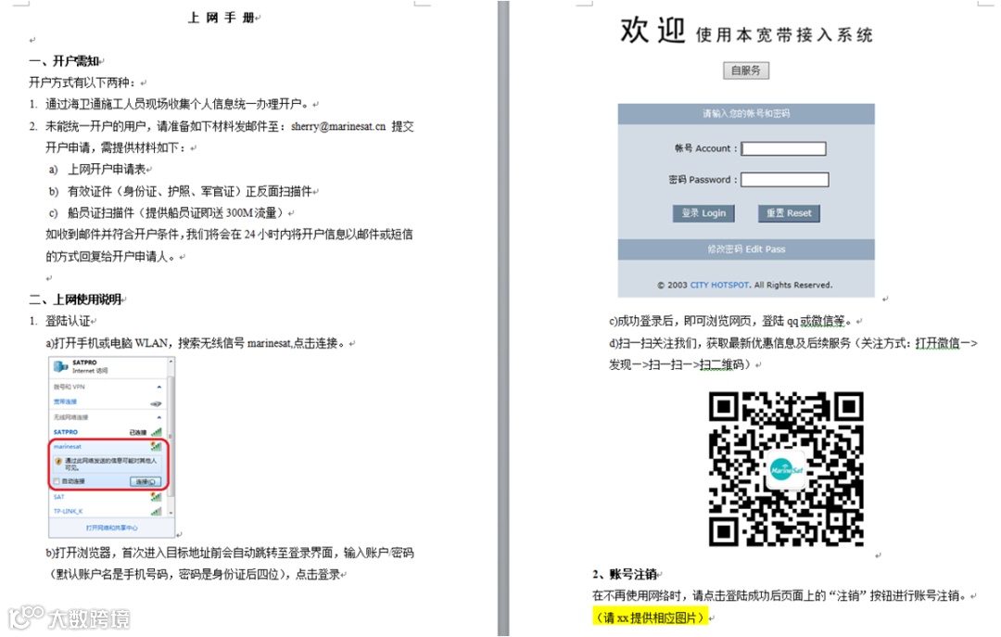Click the 重置 Reset button
This screenshot has width=1001, height=637.
coord(789,212)
